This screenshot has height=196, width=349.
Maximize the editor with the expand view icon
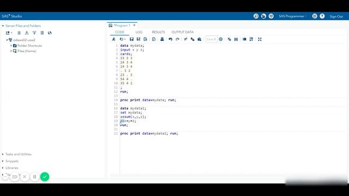[260, 39]
